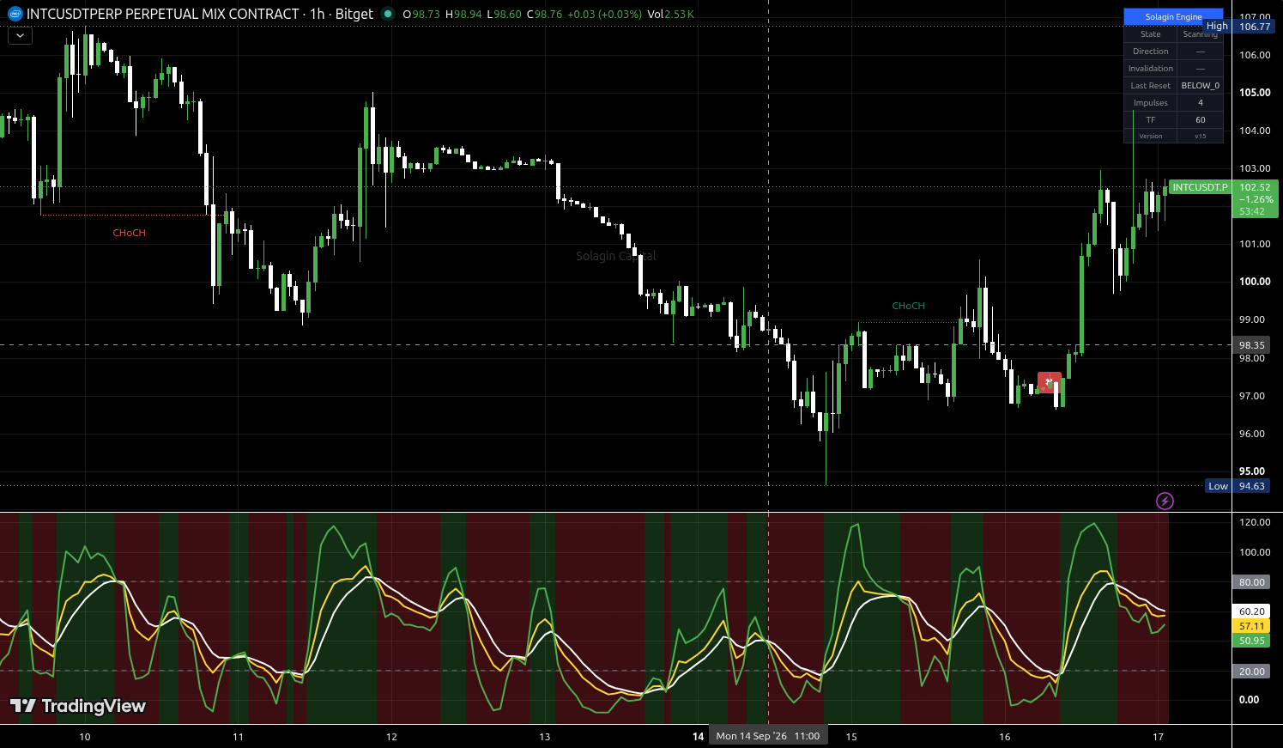Click the Invalidation row label in Solagin table
Image resolution: width=1283 pixels, height=748 pixels.
click(1151, 69)
